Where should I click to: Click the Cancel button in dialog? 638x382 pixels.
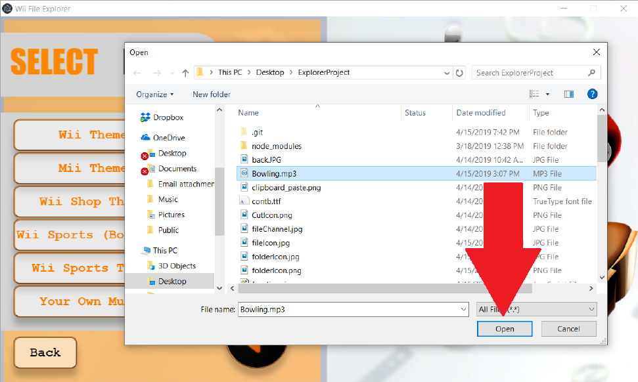click(568, 329)
